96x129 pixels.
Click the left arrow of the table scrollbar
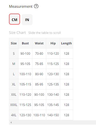coord(11,122)
